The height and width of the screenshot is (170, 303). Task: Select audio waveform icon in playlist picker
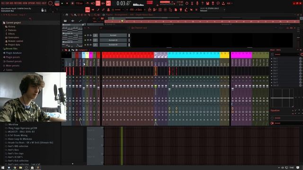point(72,21)
